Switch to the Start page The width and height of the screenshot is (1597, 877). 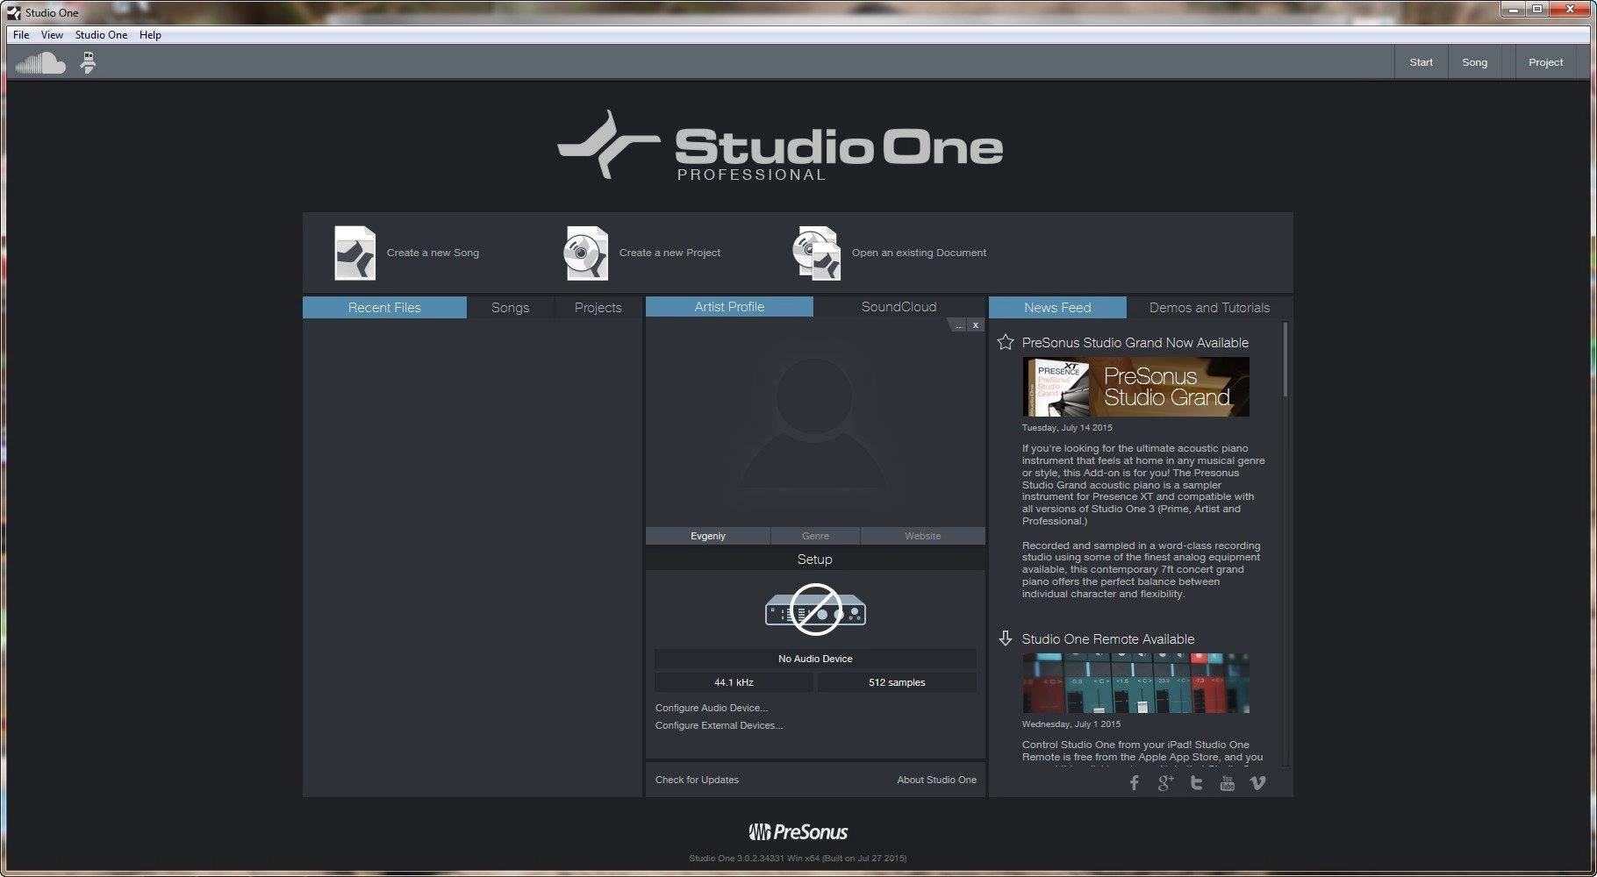tap(1421, 62)
